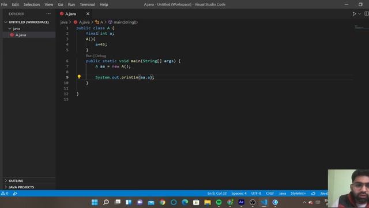Click the Run CodeLens link above main
The height and width of the screenshot is (208, 369).
coord(89,56)
